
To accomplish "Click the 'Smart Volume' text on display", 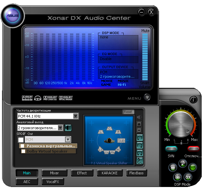I will click(x=145, y=85).
